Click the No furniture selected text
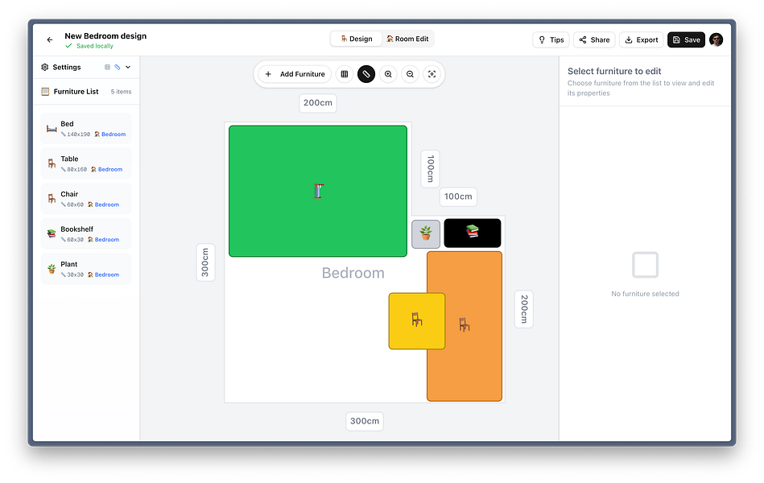This screenshot has height=483, width=764. click(x=645, y=294)
